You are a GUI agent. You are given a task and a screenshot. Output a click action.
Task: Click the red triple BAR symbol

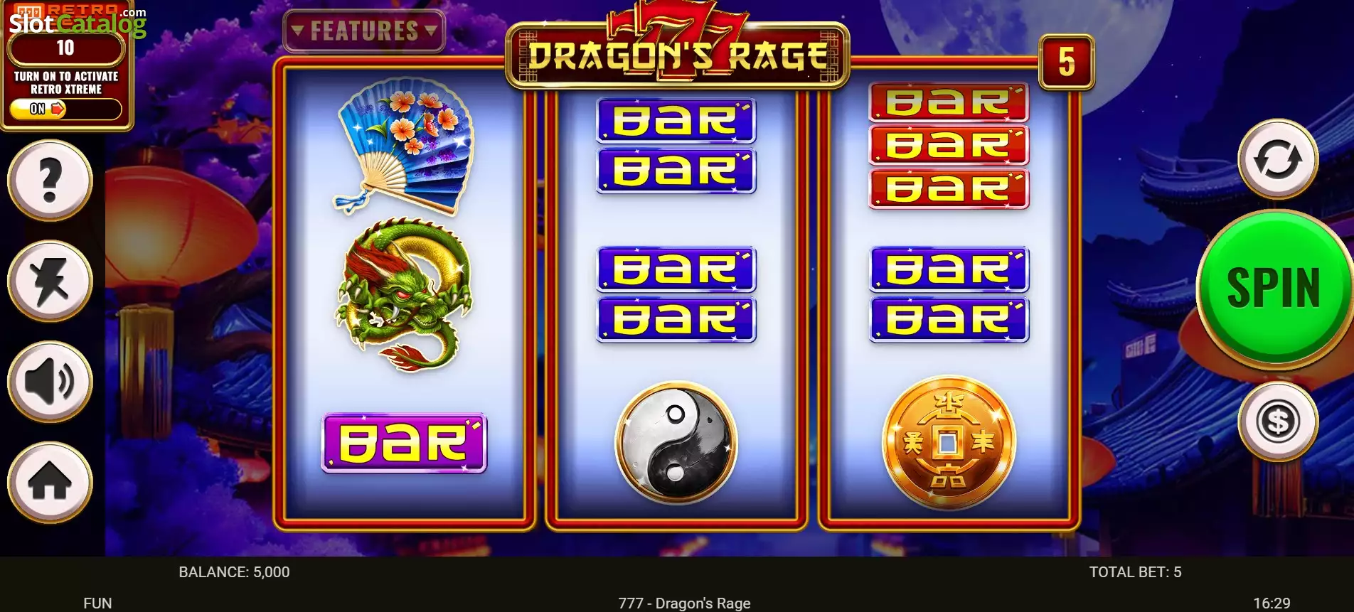(x=949, y=146)
